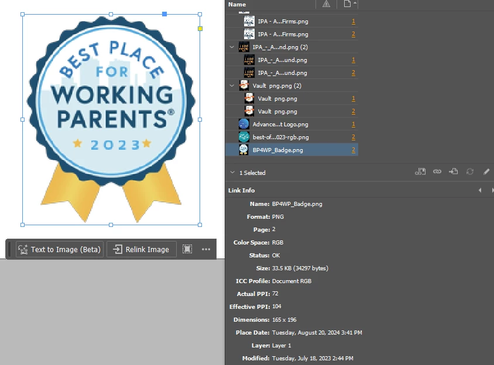Click the Name value BP4WP_Badge.png in Link Info
Image resolution: width=494 pixels, height=365 pixels.
[x=297, y=204]
